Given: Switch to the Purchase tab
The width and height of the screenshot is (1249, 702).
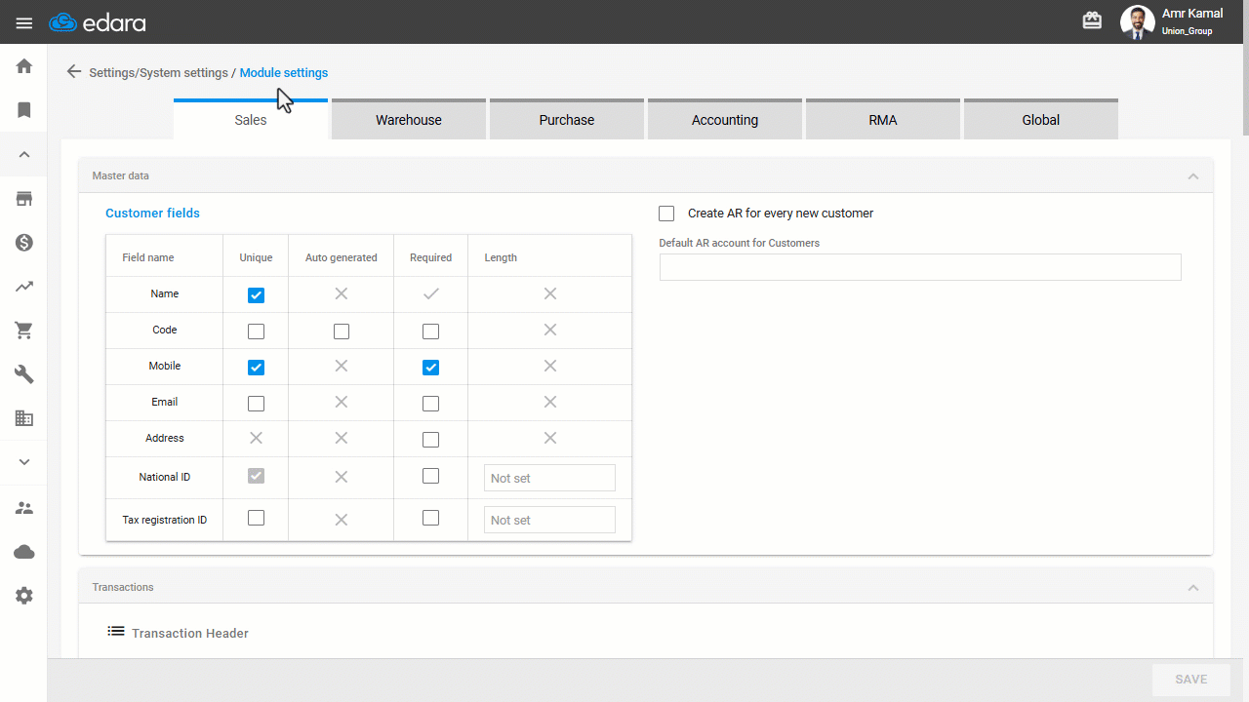Looking at the screenshot, I should [x=567, y=119].
